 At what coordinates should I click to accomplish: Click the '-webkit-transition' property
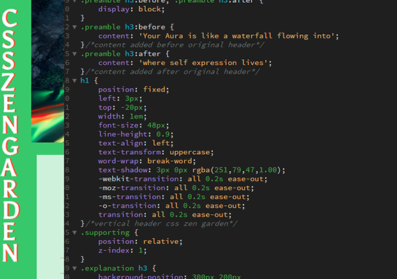click(x=138, y=179)
